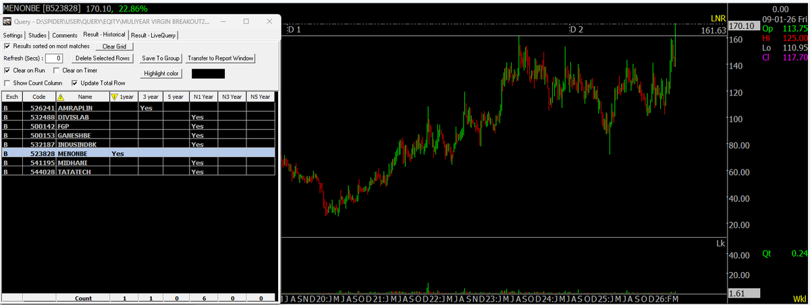Sort by the Exch column header
The image size is (810, 305).
coord(12,97)
